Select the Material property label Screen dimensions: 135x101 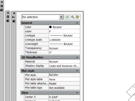click(30, 62)
